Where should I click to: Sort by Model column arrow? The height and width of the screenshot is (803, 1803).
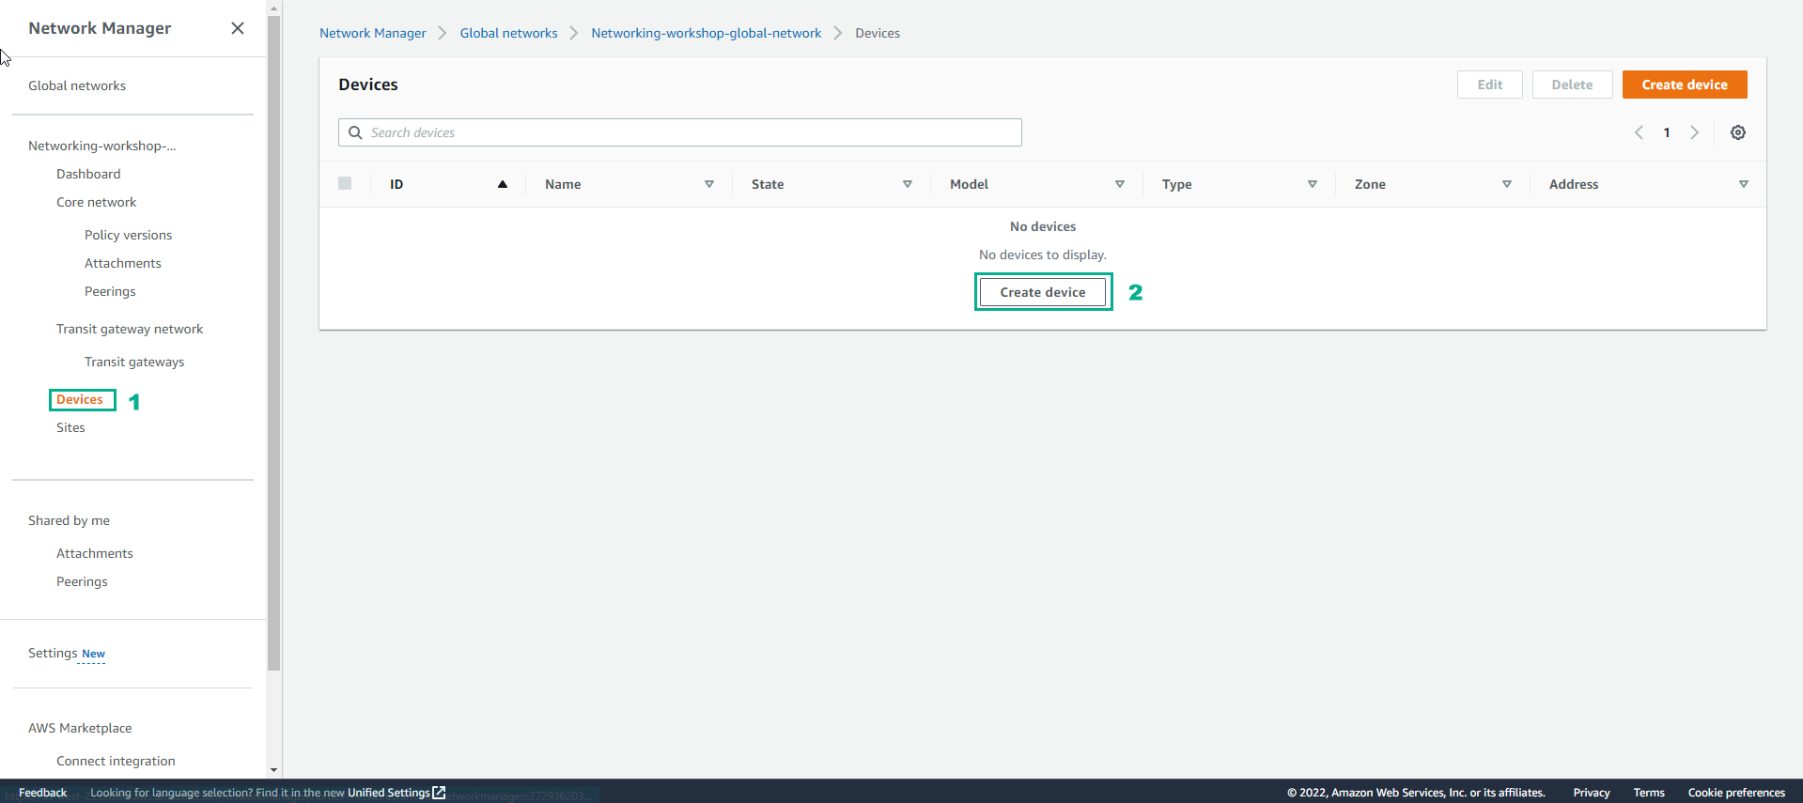coord(1120,184)
